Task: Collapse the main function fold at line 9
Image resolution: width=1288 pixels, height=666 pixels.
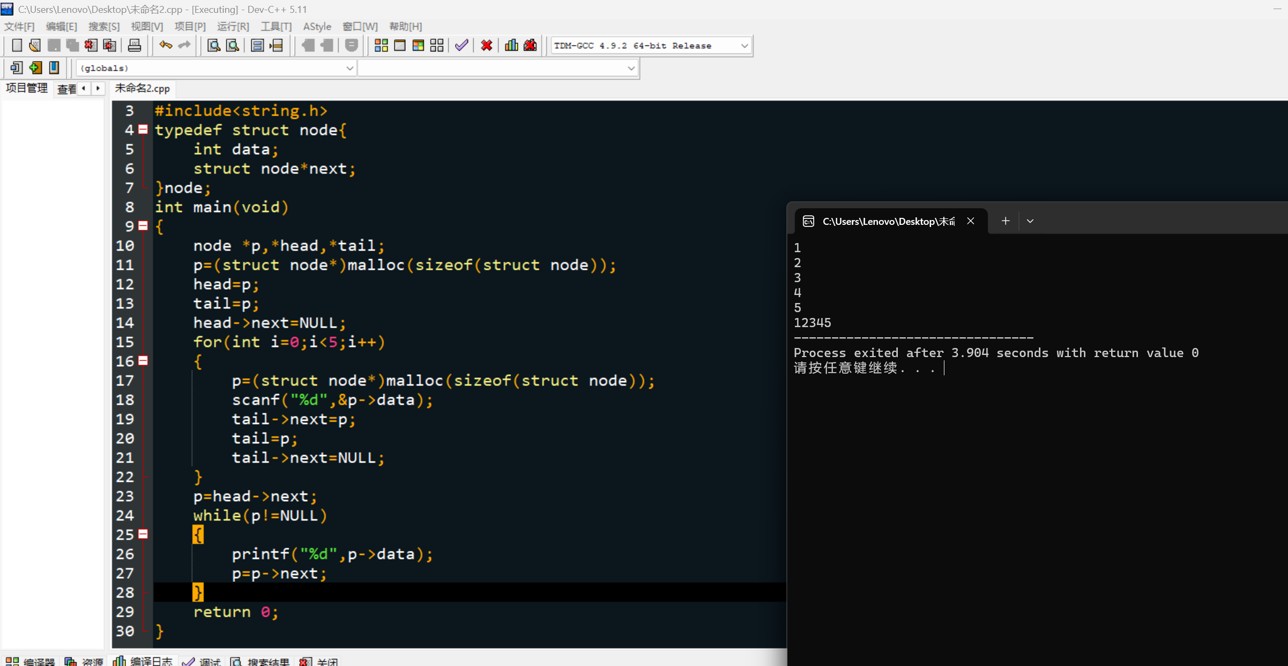Action: click(x=143, y=226)
